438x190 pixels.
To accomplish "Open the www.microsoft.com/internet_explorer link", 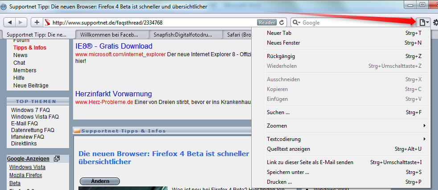I will tap(120, 54).
